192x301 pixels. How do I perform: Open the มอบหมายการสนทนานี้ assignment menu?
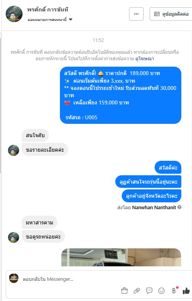(x=50, y=19)
